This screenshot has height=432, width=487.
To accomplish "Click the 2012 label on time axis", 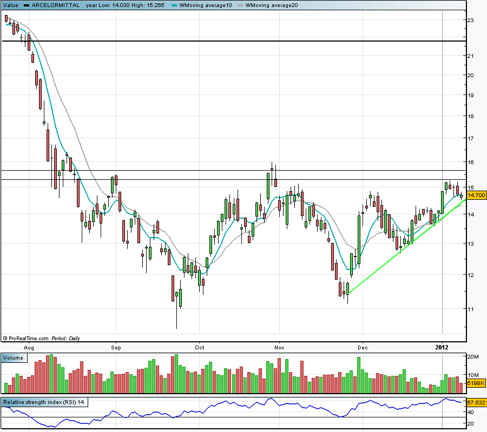I will point(442,347).
